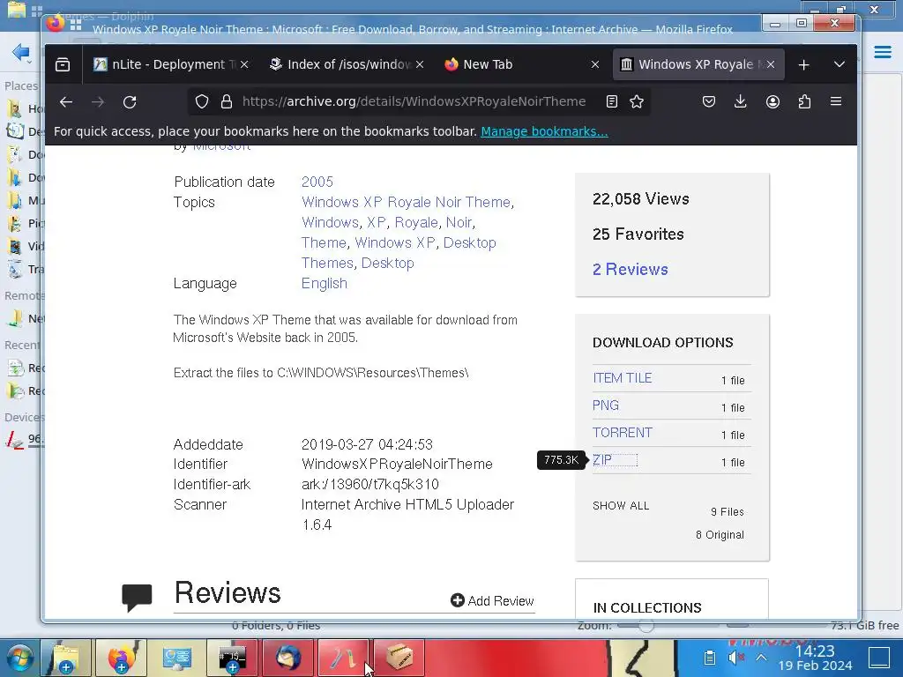Go back to the previous page in Firefox
Viewport: 903px width, 677px height.
(66, 102)
